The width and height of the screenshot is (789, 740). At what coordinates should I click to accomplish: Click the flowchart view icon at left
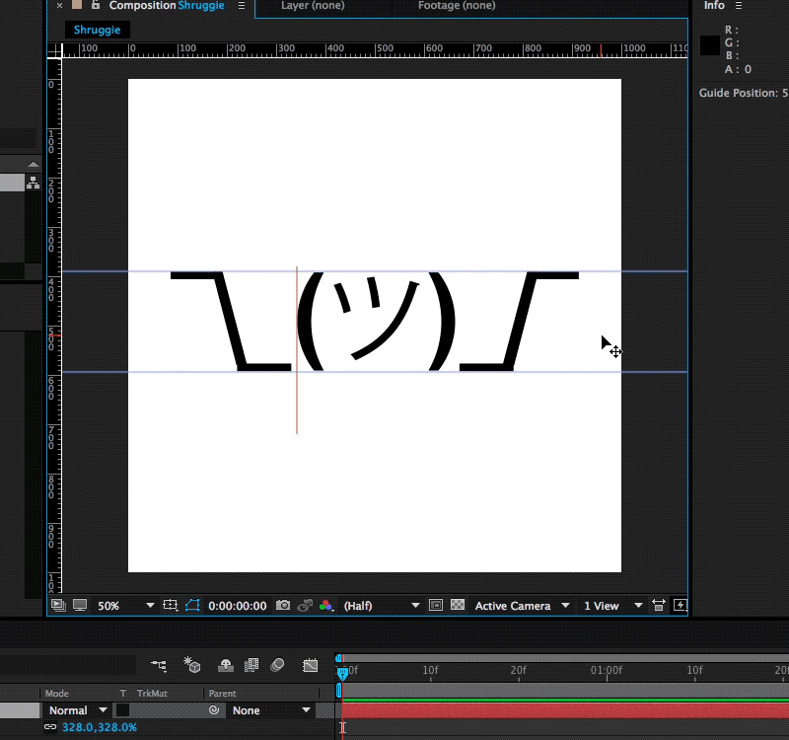(34, 183)
